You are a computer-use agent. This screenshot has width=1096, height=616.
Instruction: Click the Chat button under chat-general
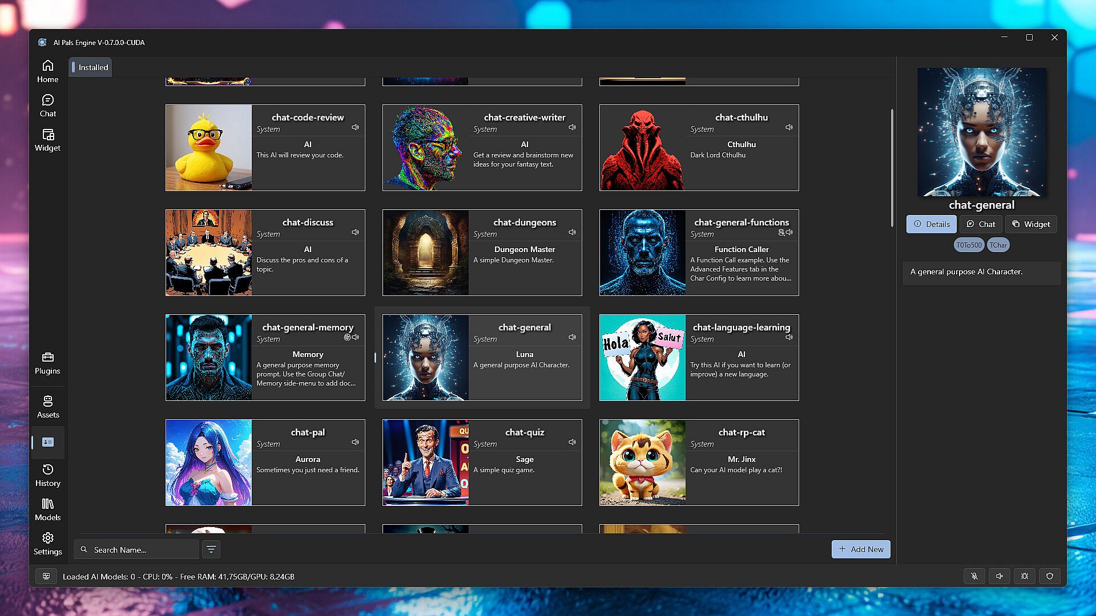(x=981, y=224)
